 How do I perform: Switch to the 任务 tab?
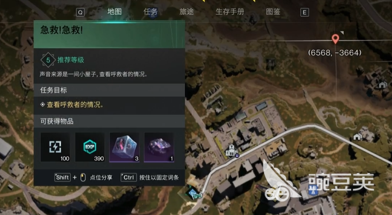coord(151,11)
